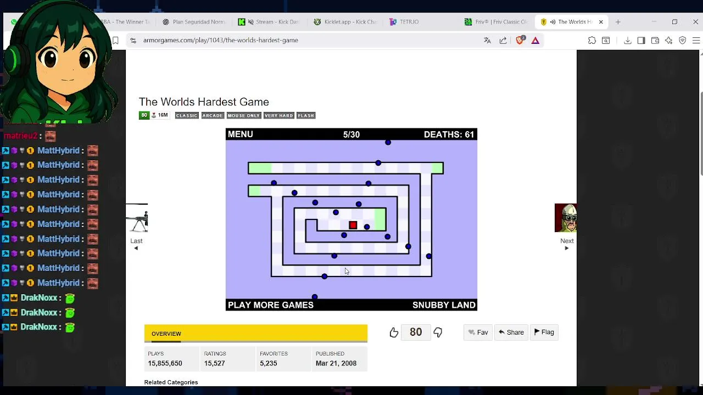Click the page vertical scrollbar
703x395 pixels.
point(701,134)
